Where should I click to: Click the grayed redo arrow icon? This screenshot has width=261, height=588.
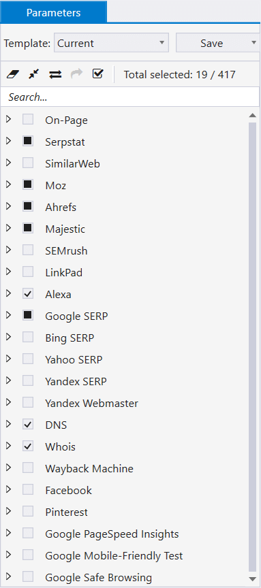pos(76,74)
